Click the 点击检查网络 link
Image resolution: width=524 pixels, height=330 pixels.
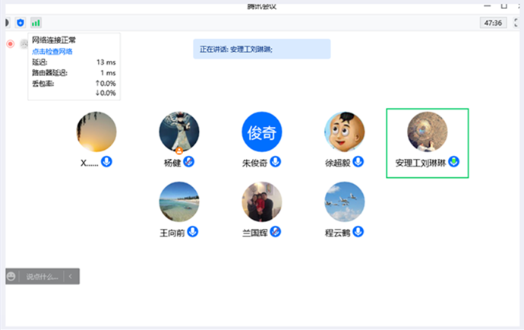(x=52, y=51)
